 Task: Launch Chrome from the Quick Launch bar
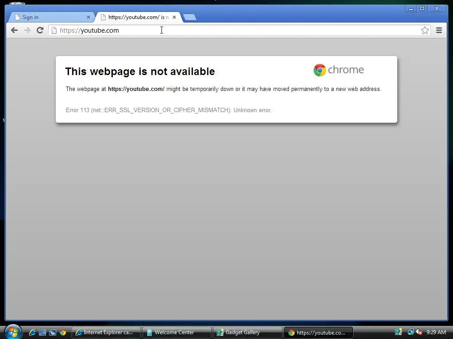(x=63, y=332)
